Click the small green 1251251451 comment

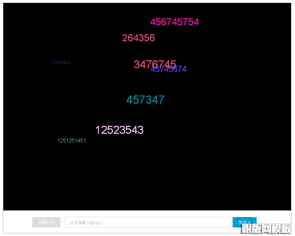72,141
